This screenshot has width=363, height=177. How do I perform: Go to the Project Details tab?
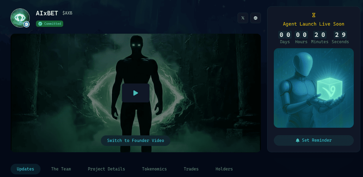pos(106,169)
